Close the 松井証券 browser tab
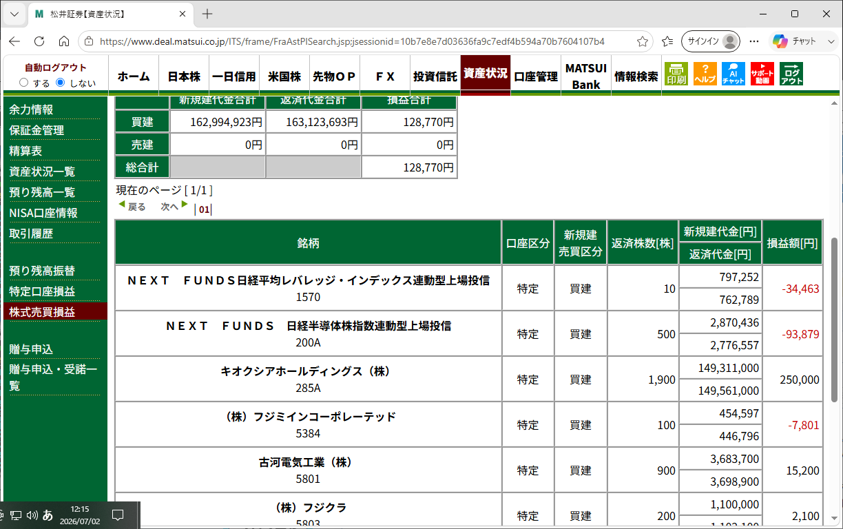Screen dimensions: 843x529 (x=182, y=14)
